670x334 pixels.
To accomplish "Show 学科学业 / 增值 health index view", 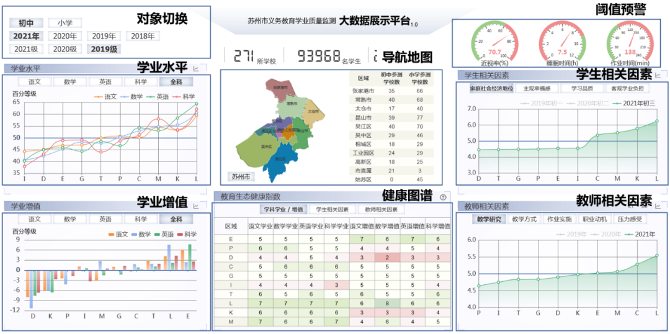I will tap(283, 210).
